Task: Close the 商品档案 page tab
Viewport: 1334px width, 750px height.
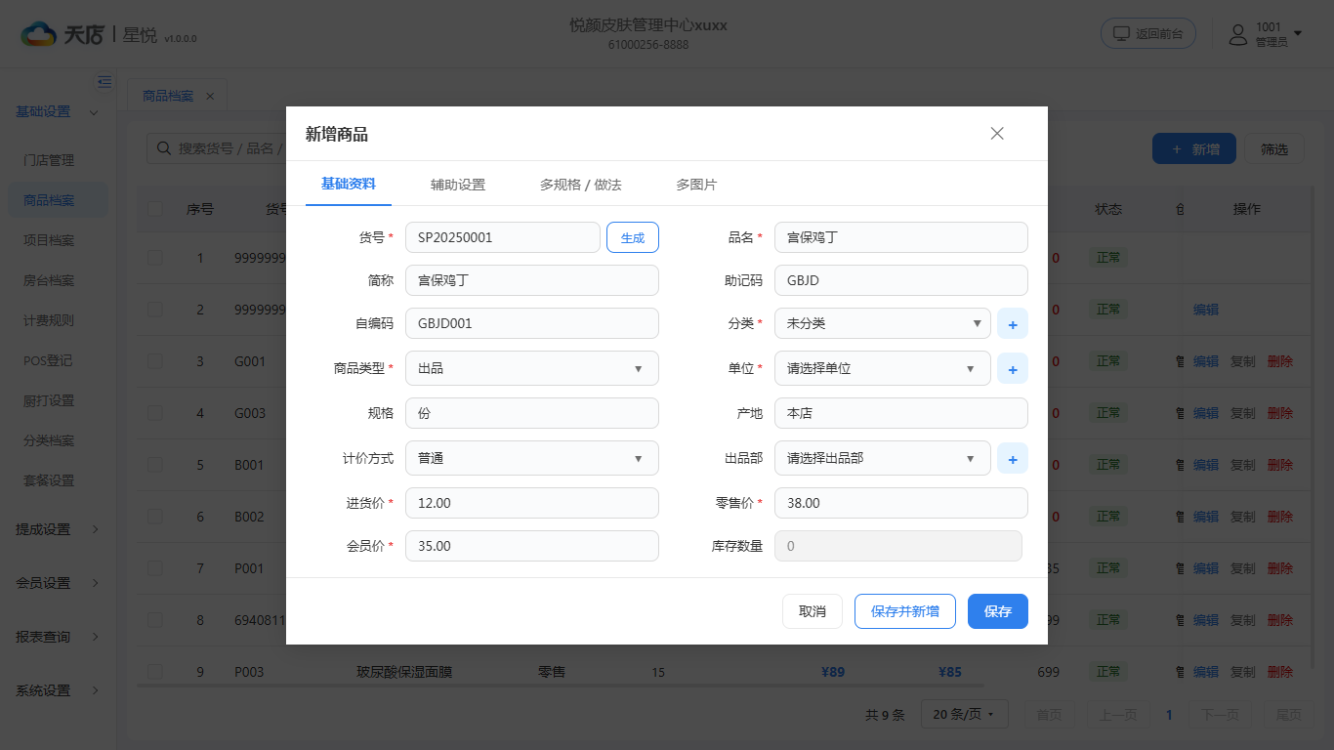Action: (x=210, y=96)
